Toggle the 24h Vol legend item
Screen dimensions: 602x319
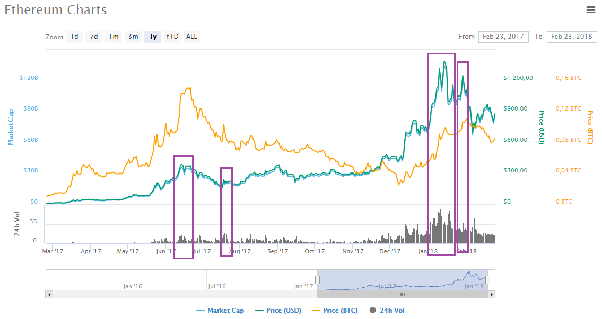coord(387,311)
